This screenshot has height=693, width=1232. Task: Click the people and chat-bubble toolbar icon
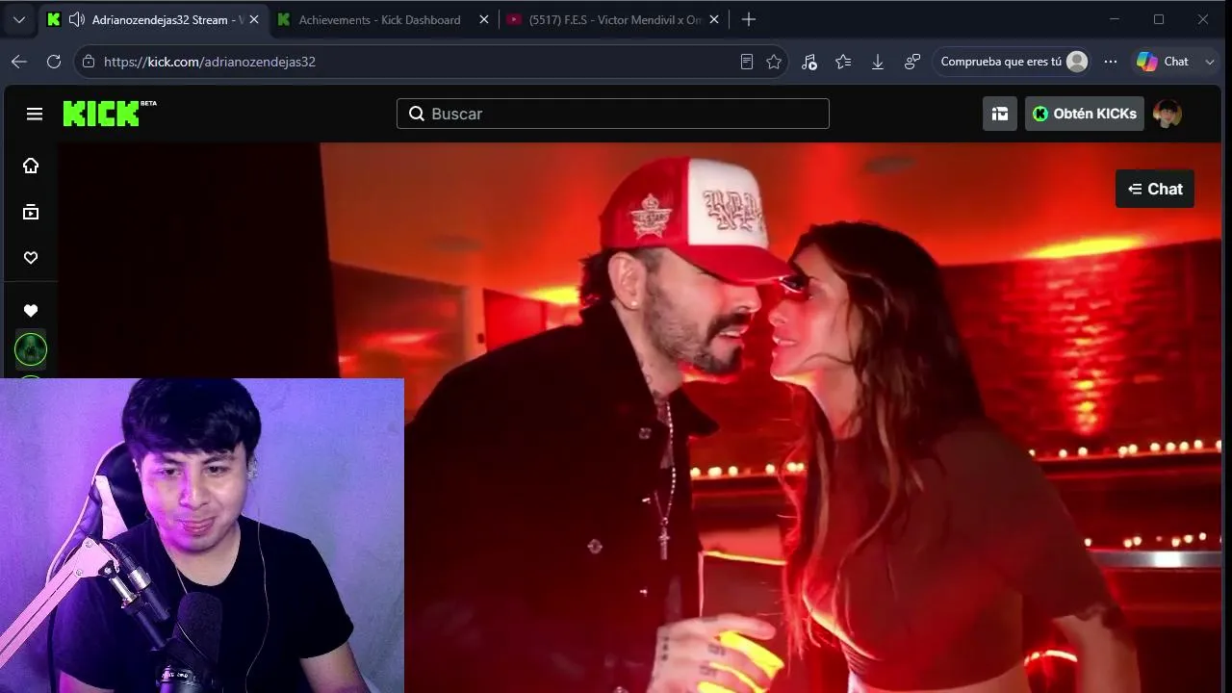click(912, 62)
